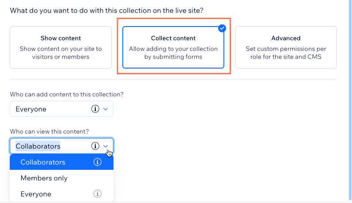
Task: Open the Everyone dropdown under who can add content
Action: tap(62, 109)
